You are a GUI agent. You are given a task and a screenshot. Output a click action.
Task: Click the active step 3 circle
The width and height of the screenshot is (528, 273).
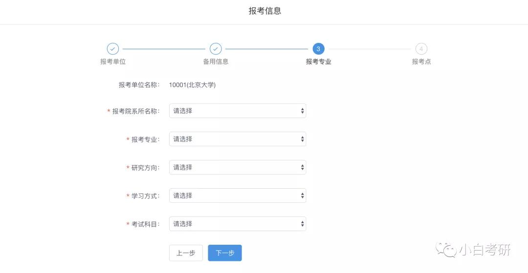pyautogui.click(x=318, y=49)
